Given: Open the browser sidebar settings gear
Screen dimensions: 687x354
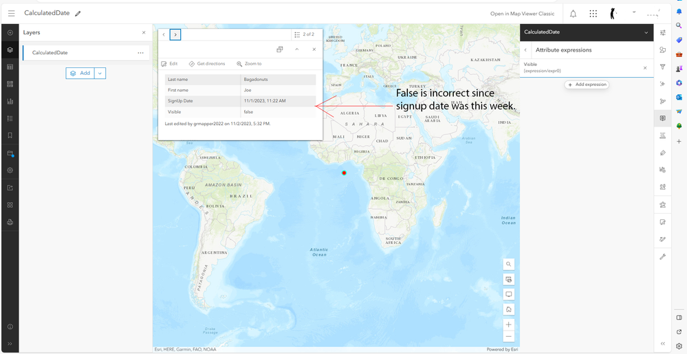Looking at the screenshot, I should point(679,346).
